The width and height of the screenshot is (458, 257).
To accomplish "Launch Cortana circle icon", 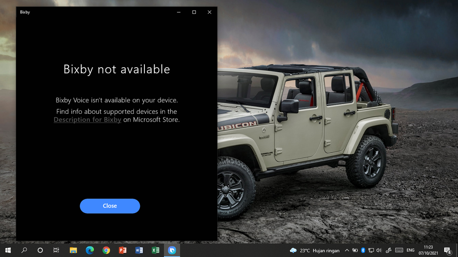I will click(x=40, y=250).
